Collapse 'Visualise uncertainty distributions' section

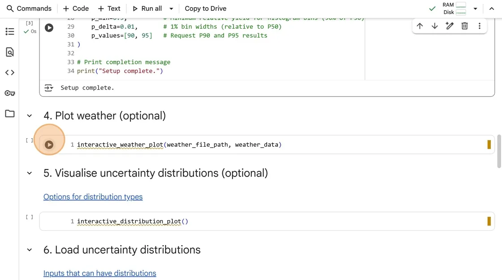pyautogui.click(x=30, y=173)
